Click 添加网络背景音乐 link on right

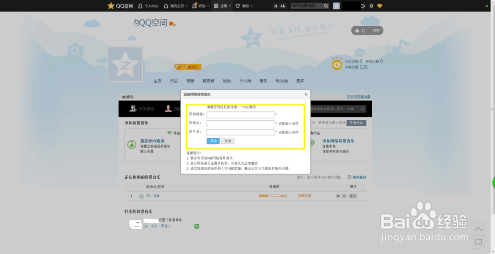click(x=338, y=141)
